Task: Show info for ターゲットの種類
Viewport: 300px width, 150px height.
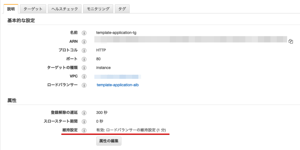Action: pyautogui.click(x=84, y=68)
